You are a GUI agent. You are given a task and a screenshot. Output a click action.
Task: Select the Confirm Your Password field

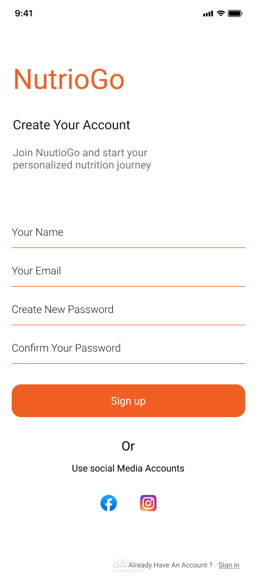[128, 349]
